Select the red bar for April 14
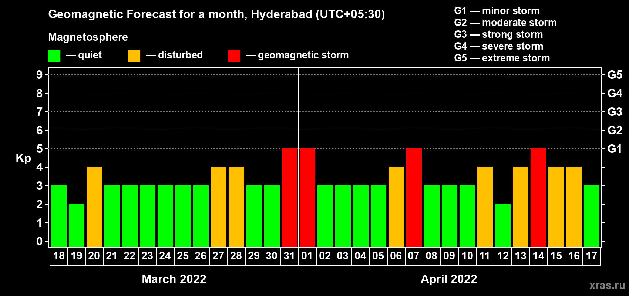 pyautogui.click(x=538, y=198)
